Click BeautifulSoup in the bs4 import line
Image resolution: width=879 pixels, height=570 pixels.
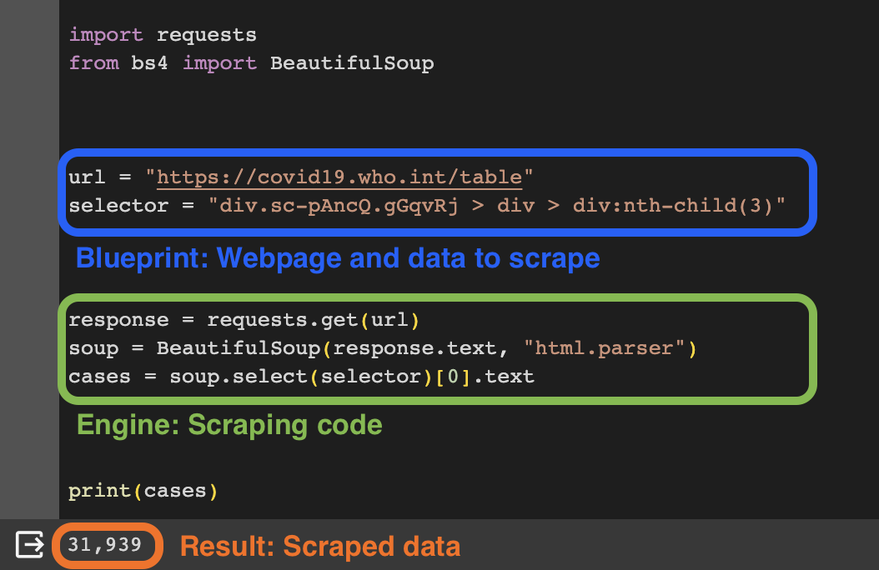click(351, 63)
